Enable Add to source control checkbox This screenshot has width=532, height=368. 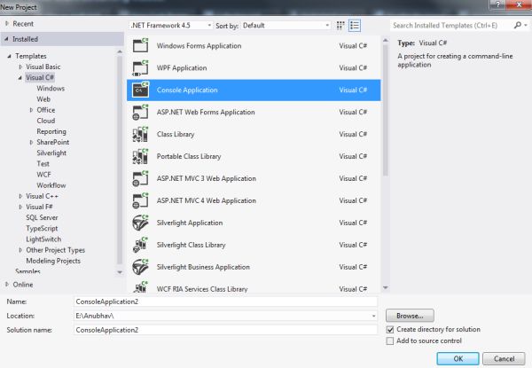(390, 341)
